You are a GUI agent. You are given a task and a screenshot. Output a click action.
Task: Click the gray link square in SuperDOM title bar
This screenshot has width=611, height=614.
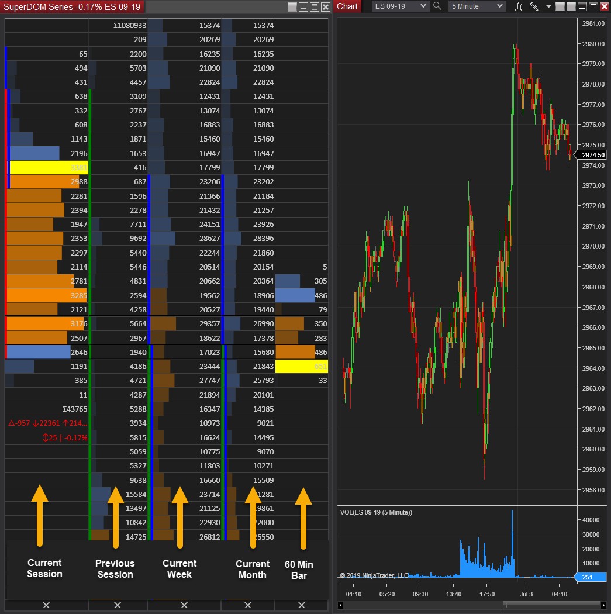point(292,7)
